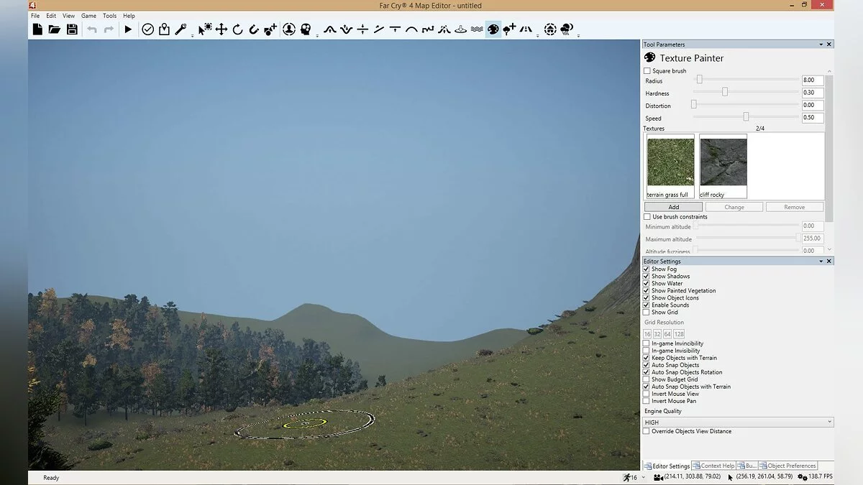Switch to the Context Help tab

pos(713,466)
